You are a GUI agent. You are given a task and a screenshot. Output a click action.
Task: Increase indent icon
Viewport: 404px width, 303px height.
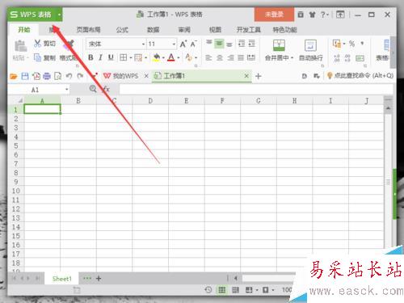[251, 44]
